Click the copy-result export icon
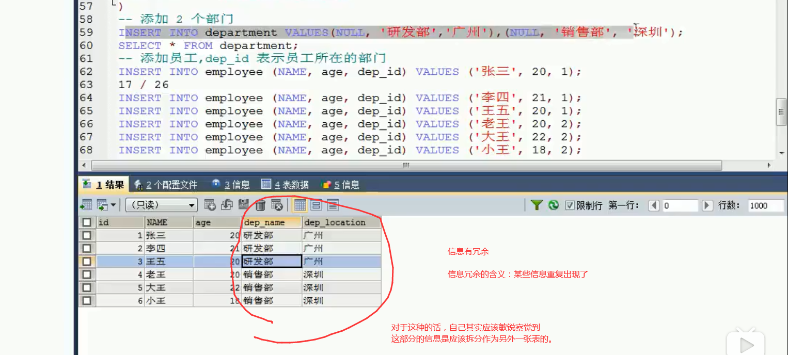 [x=102, y=205]
